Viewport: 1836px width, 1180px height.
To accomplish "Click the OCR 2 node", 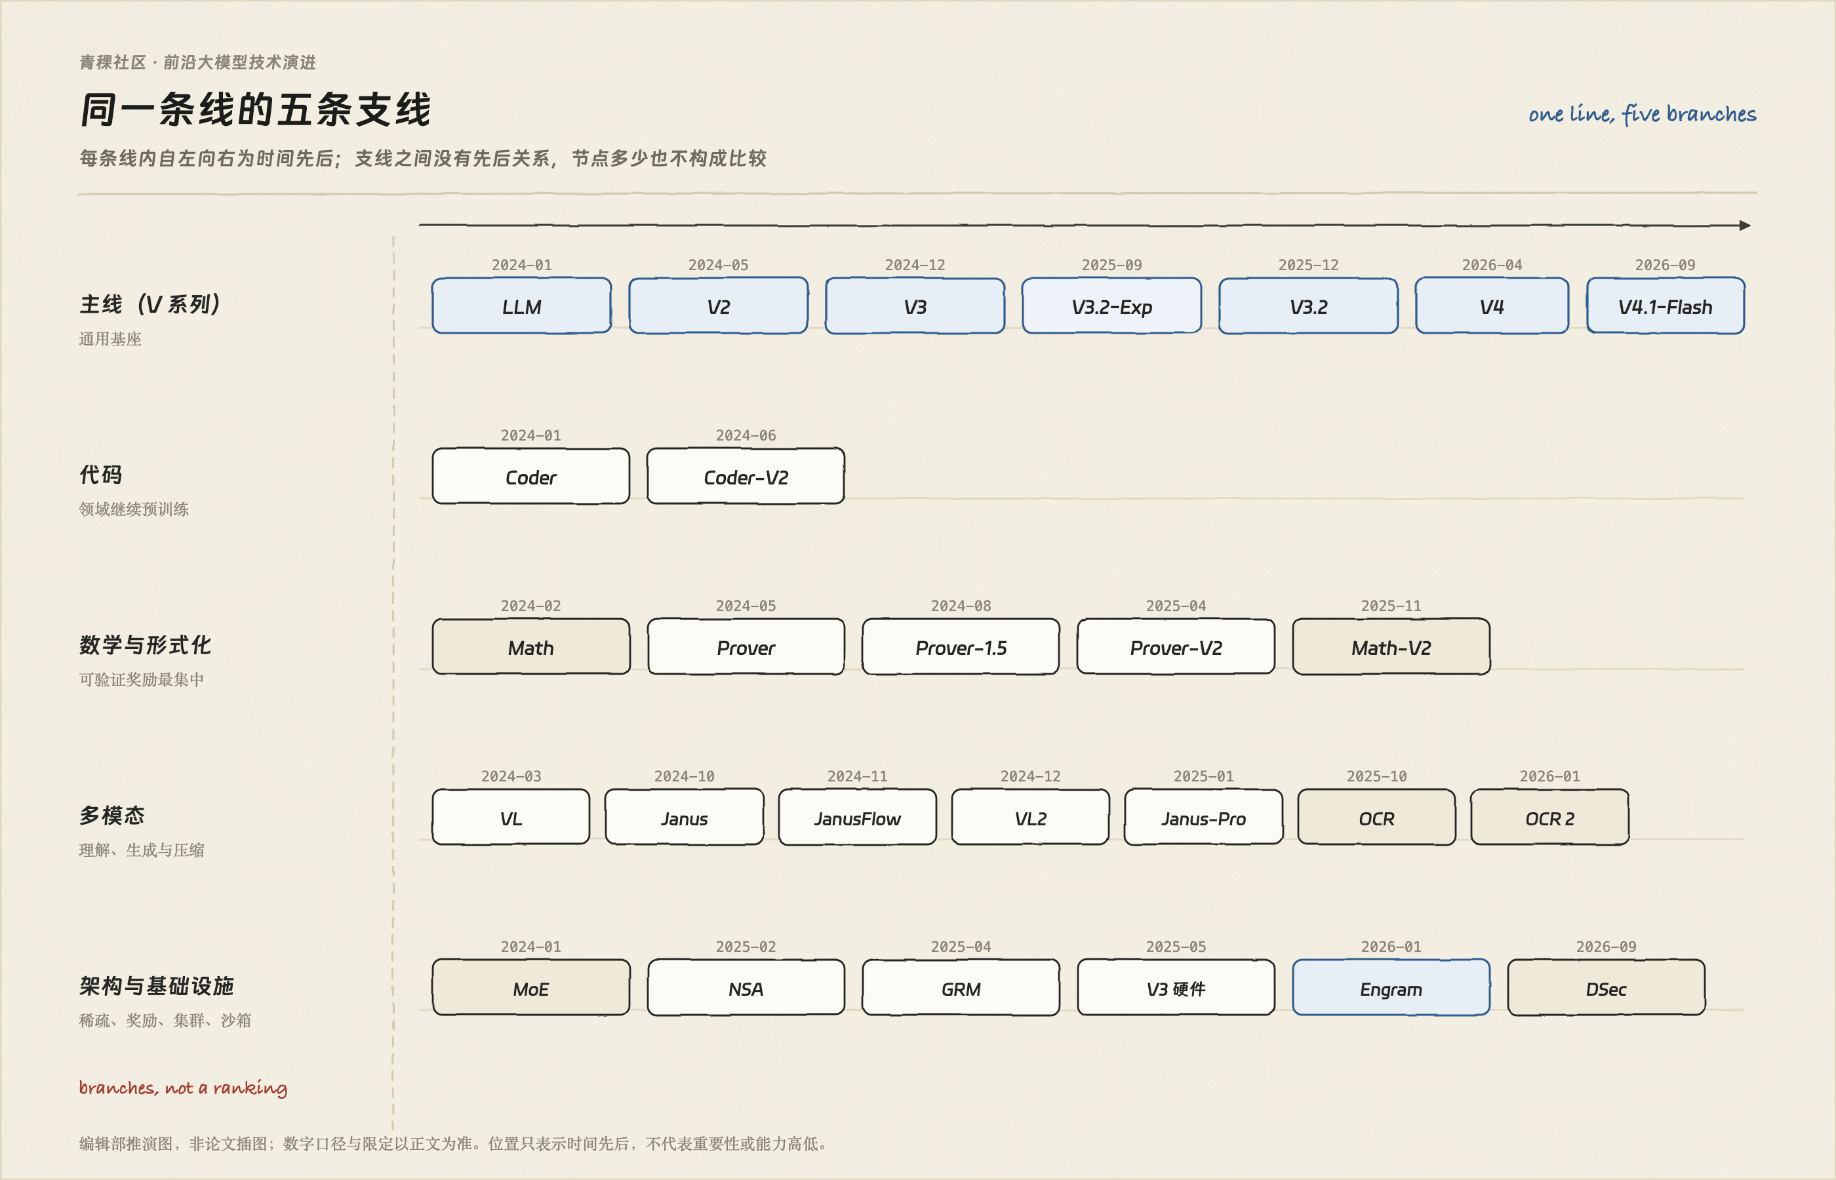I will (1549, 817).
